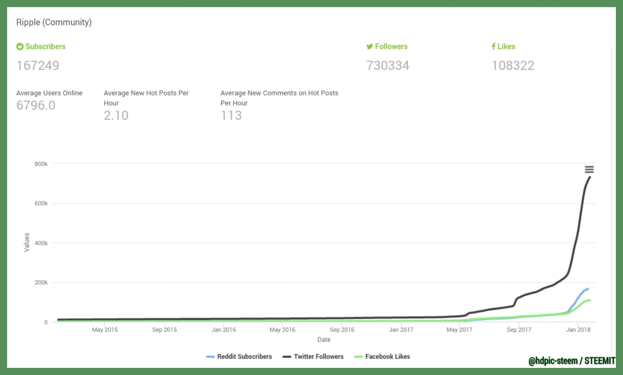Select the subscriber count 167249
The height and width of the screenshot is (375, 623).
(38, 65)
